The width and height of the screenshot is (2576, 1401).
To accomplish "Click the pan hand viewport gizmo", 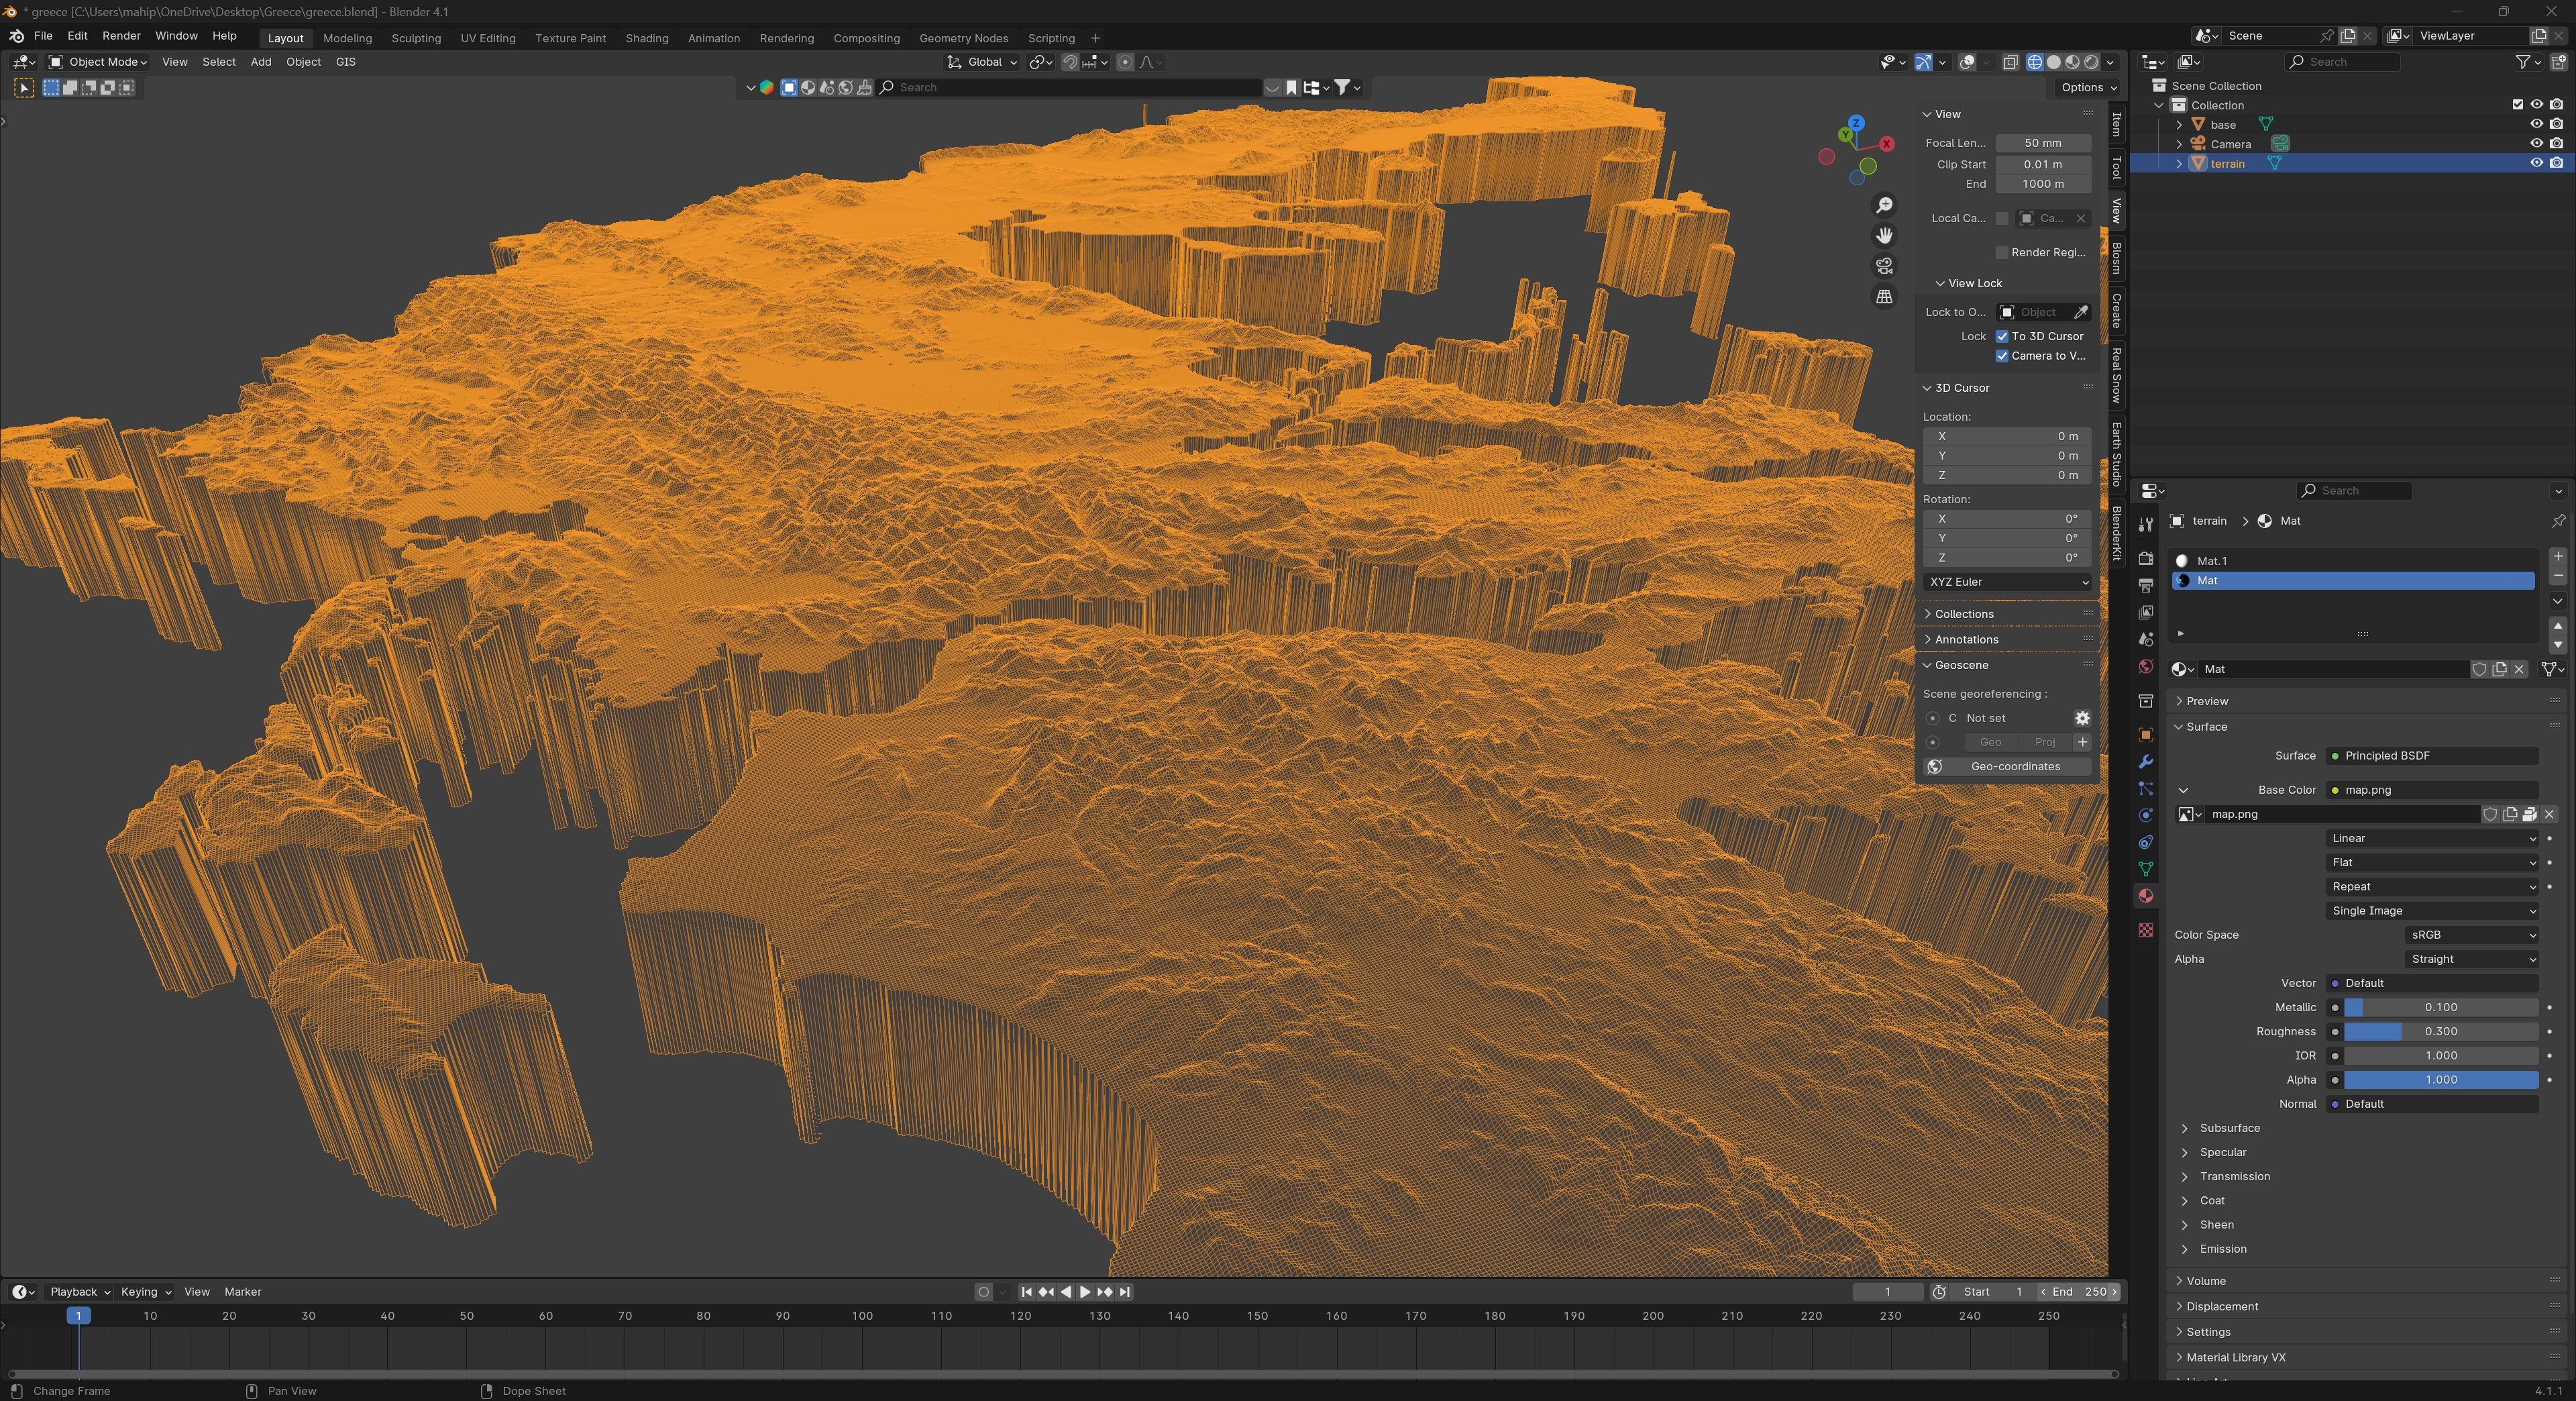I will pyautogui.click(x=1884, y=236).
